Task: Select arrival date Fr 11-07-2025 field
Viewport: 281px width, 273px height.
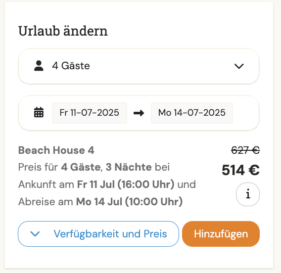Action: click(90, 113)
